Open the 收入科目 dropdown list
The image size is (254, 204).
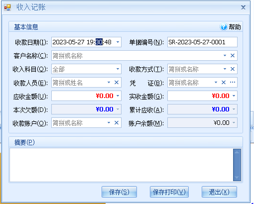(118, 69)
